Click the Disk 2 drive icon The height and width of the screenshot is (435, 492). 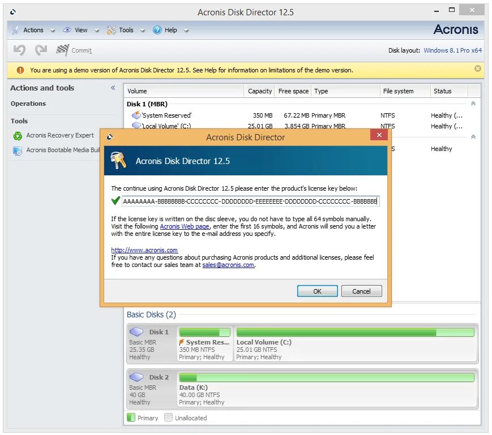click(x=136, y=377)
